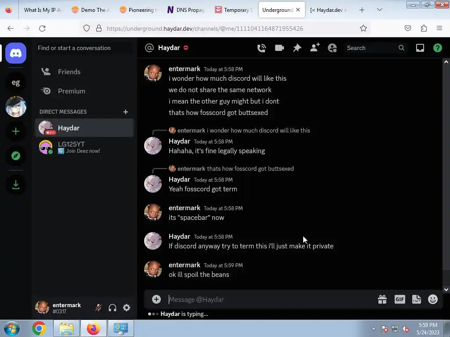Open tracking protection shield icon

(x=87, y=28)
